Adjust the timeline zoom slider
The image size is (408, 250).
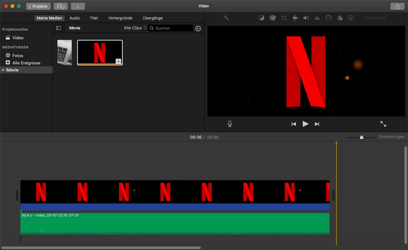361,137
